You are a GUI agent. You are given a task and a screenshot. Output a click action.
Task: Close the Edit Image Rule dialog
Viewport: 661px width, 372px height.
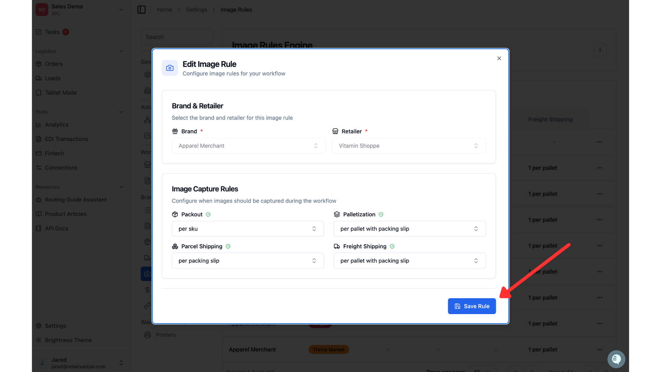(499, 58)
